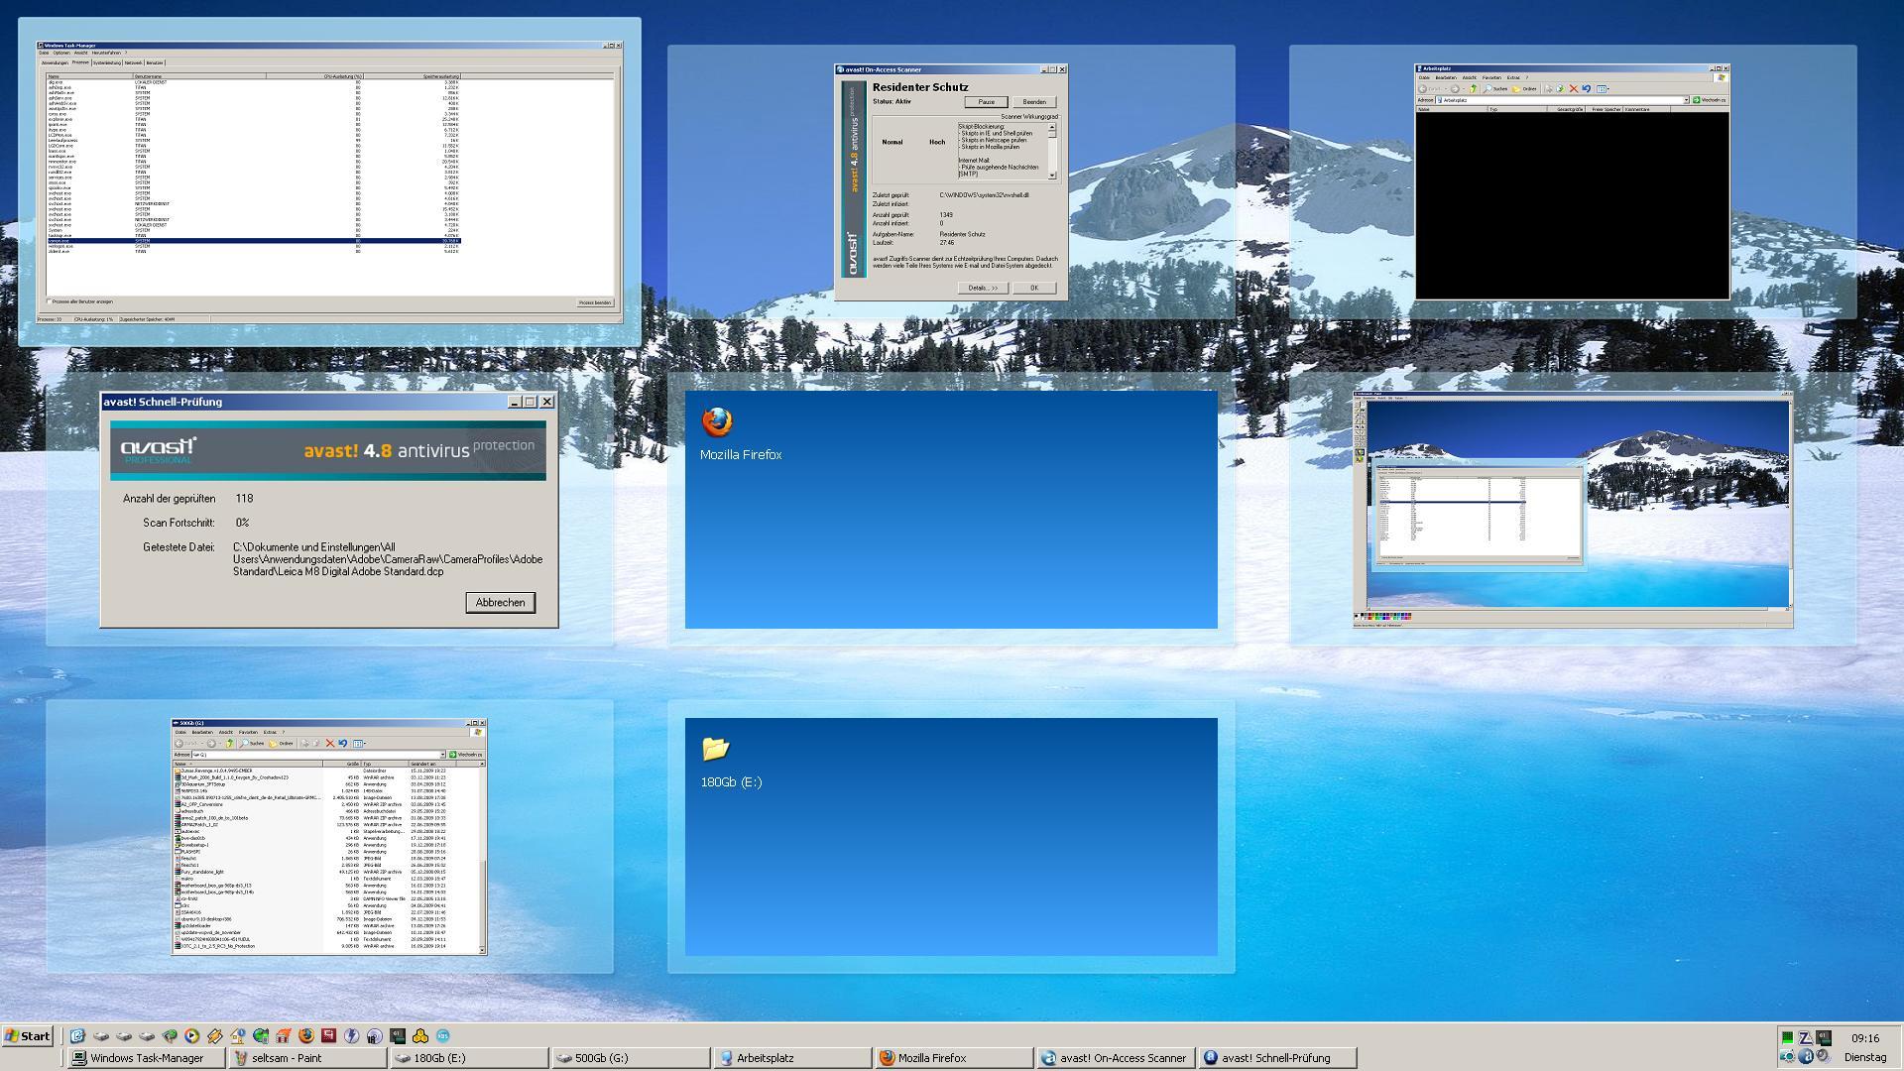
Task: Click the delete X icon in Arbeitsplatz toolbar
Action: (x=1573, y=88)
